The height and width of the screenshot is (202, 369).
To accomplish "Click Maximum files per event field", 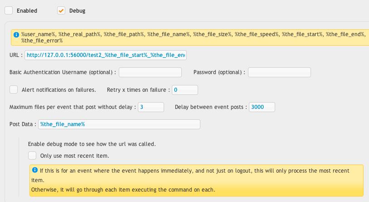I will tap(151, 107).
